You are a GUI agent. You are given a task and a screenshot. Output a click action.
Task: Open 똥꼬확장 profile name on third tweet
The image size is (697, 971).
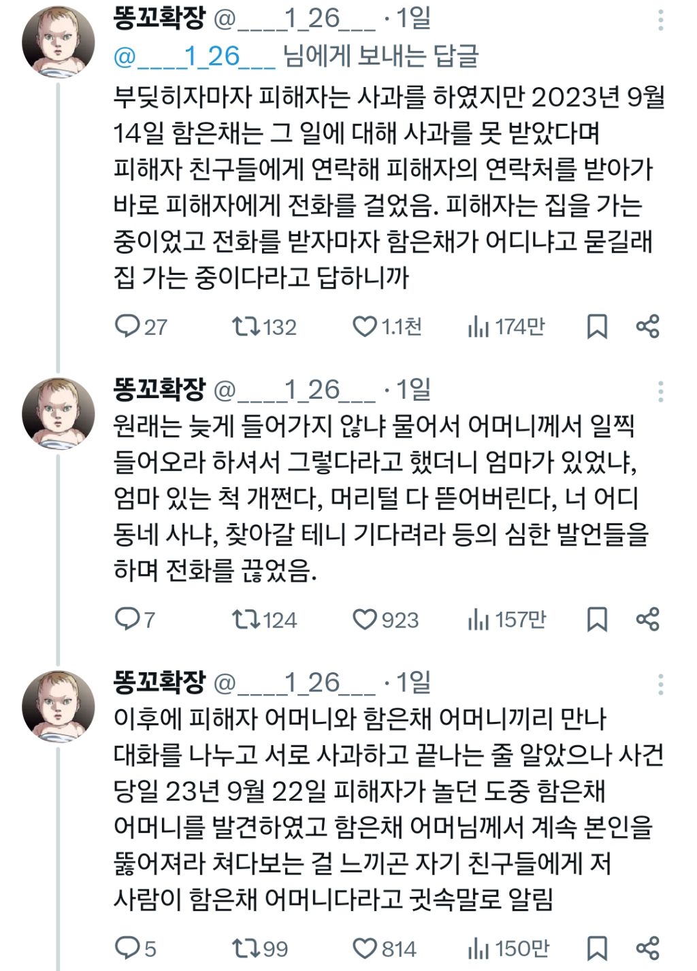click(x=159, y=682)
